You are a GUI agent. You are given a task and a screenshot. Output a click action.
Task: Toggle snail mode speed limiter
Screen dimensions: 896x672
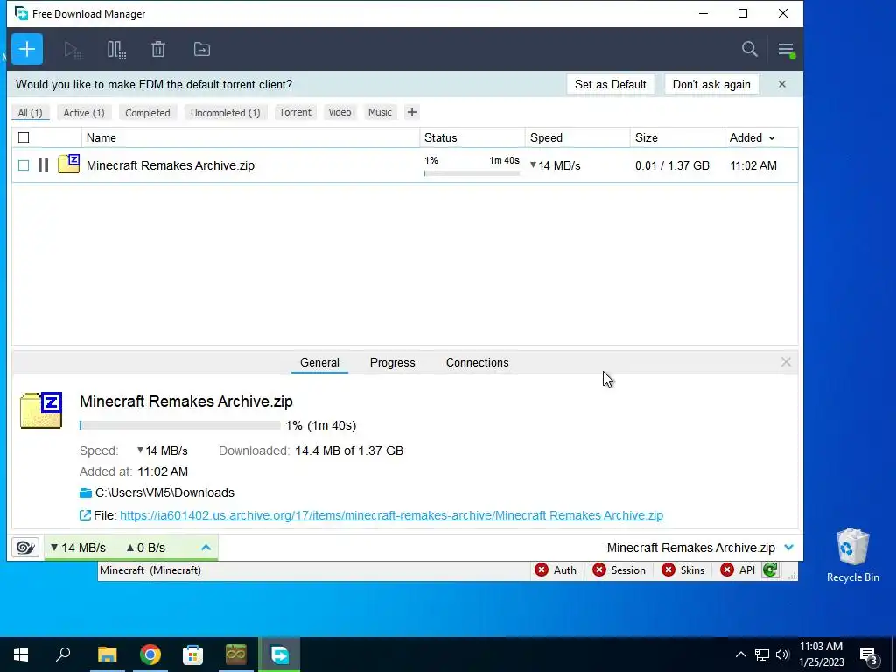tap(25, 548)
